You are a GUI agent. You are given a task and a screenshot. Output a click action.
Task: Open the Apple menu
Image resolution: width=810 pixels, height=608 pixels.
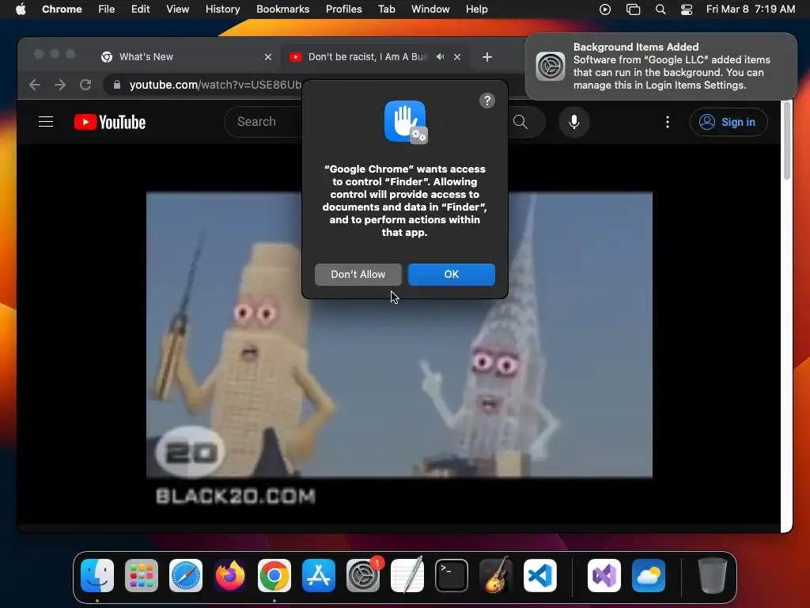21,9
